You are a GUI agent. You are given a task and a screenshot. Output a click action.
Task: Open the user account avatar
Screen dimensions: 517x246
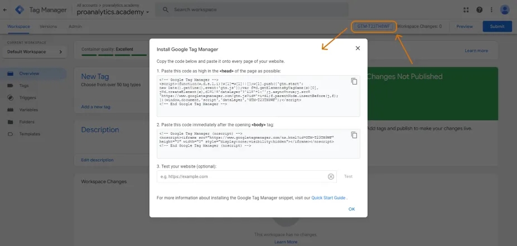click(x=505, y=9)
